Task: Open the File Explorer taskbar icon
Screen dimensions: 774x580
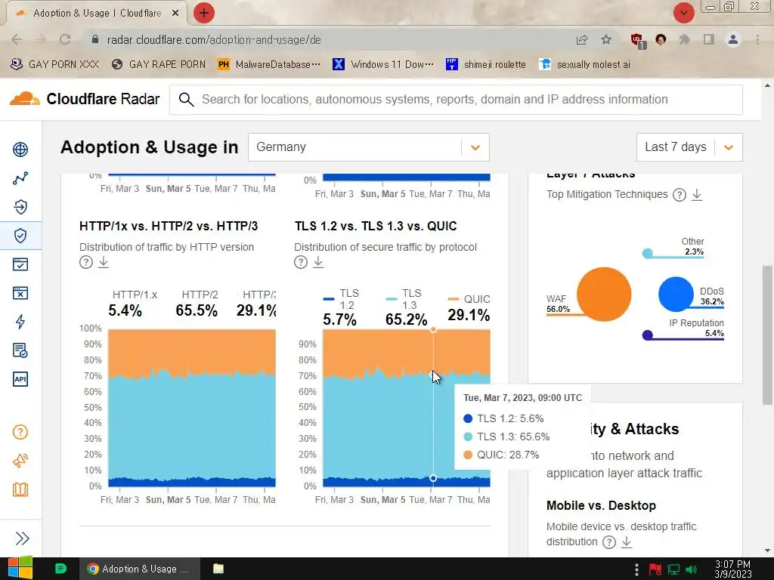Action: point(218,569)
